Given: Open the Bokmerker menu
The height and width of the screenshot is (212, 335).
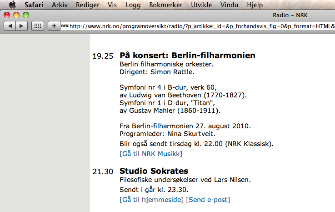Looking at the screenshot, I should click(166, 5).
